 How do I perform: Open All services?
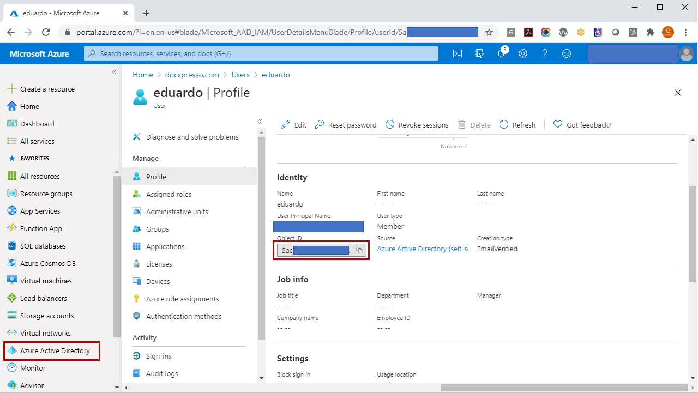(31, 141)
